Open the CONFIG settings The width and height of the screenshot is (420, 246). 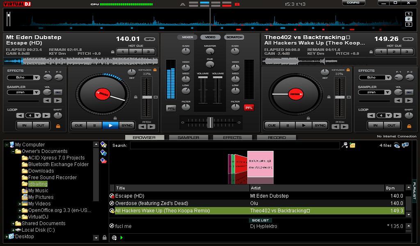[353, 3]
